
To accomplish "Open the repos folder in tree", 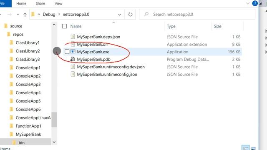I will pyautogui.click(x=18, y=34).
